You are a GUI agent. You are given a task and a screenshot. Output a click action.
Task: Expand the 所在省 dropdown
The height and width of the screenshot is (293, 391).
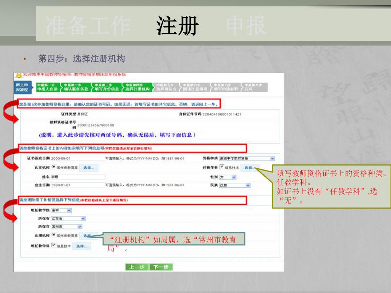83,219
